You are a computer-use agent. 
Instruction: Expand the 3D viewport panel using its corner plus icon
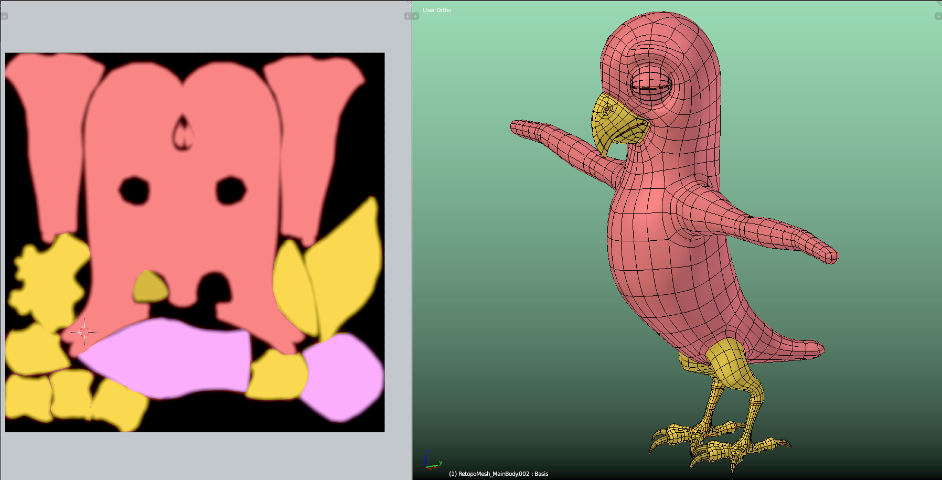[938, 15]
